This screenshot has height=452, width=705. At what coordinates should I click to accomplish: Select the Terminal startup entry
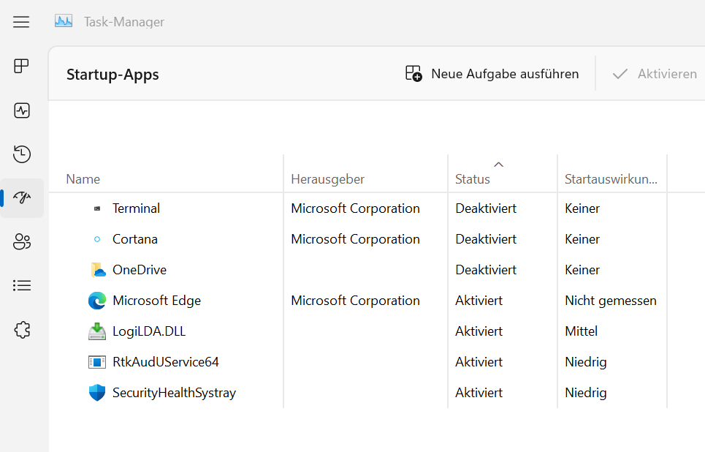point(136,208)
